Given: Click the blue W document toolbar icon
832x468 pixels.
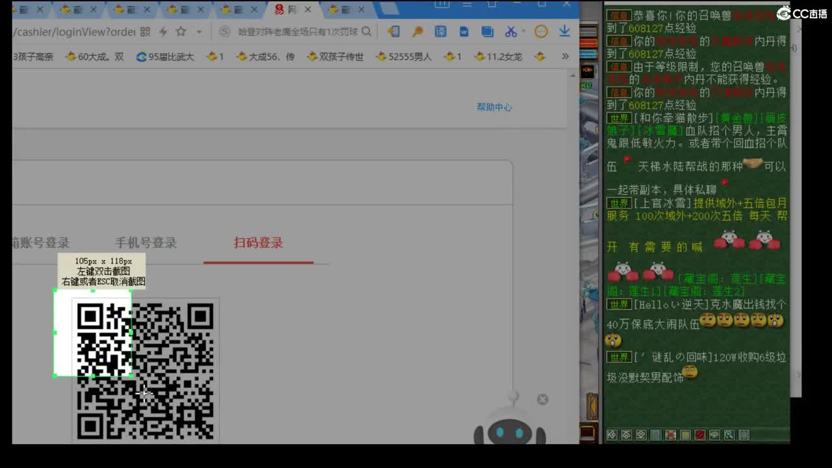Looking at the screenshot, I should click(x=463, y=32).
